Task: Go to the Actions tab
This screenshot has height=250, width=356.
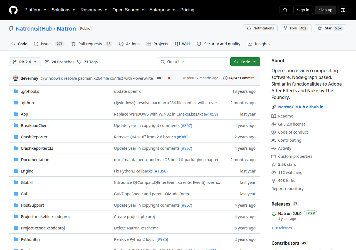Action: pyautogui.click(x=129, y=44)
